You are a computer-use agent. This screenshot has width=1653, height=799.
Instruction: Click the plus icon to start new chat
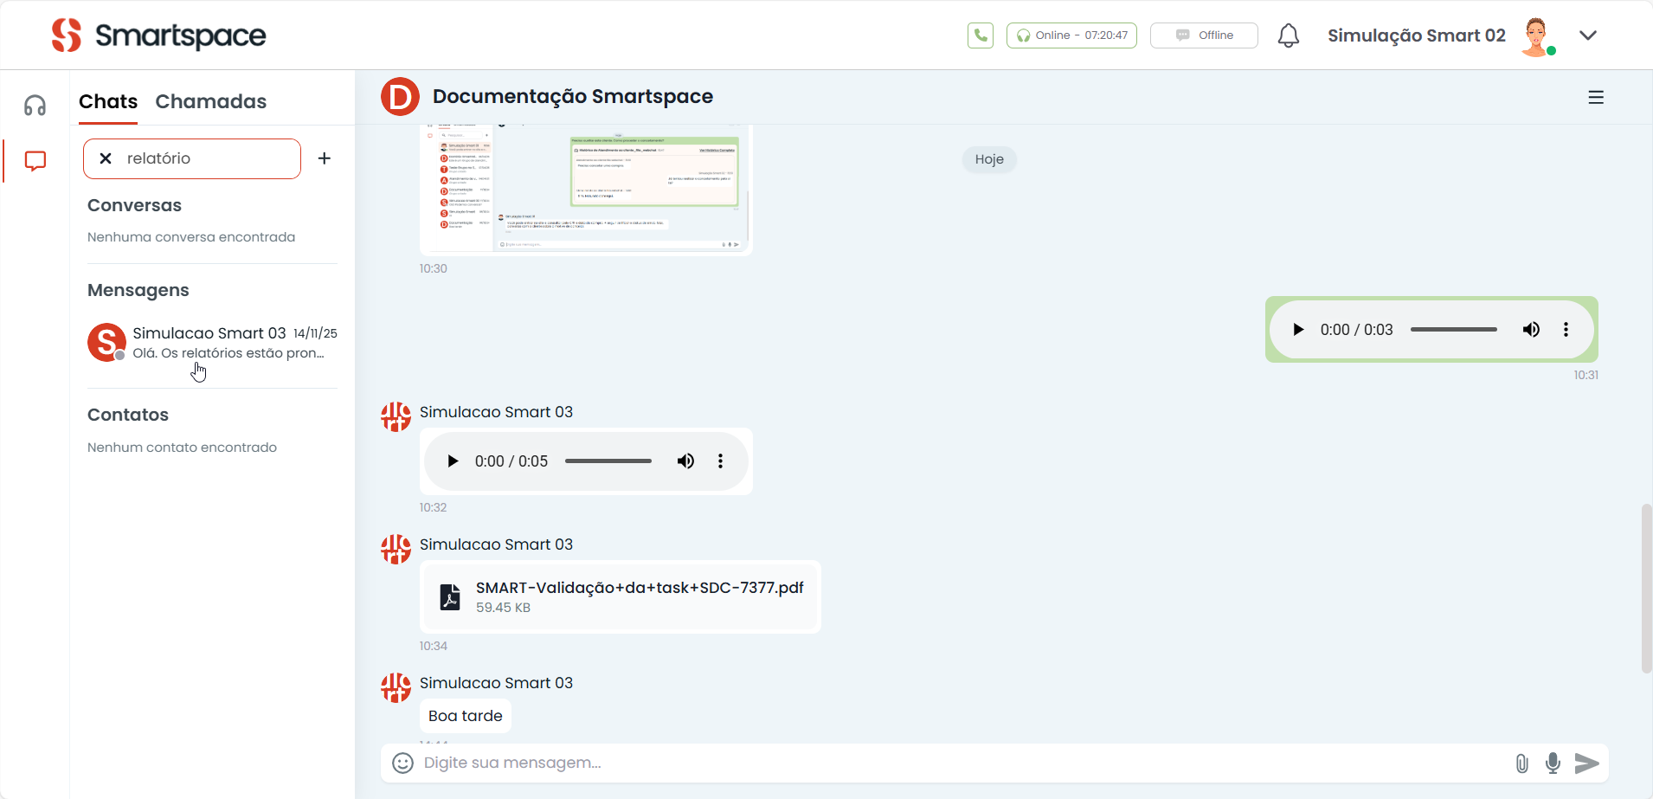(x=325, y=158)
